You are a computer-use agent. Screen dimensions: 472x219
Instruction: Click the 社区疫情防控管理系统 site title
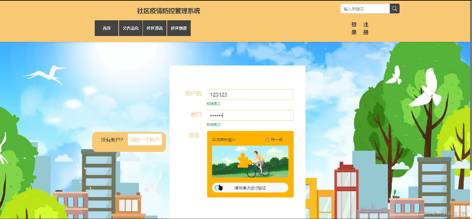click(168, 11)
